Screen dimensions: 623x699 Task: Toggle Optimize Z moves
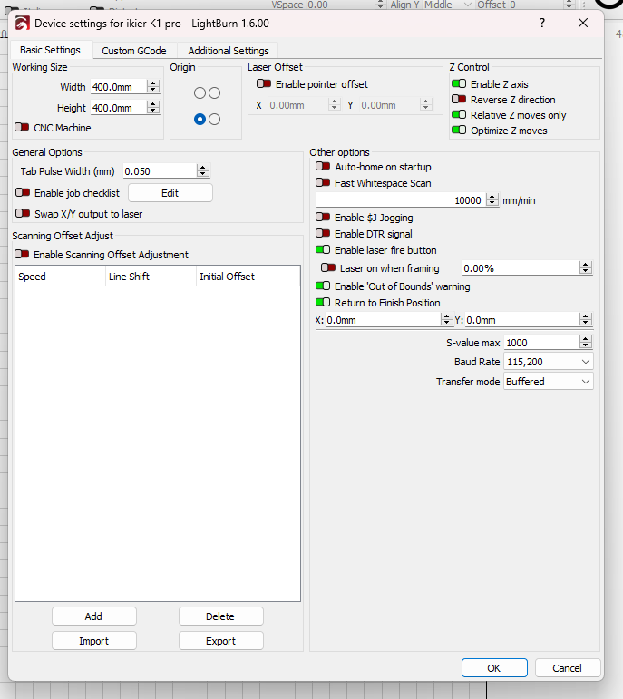click(459, 131)
